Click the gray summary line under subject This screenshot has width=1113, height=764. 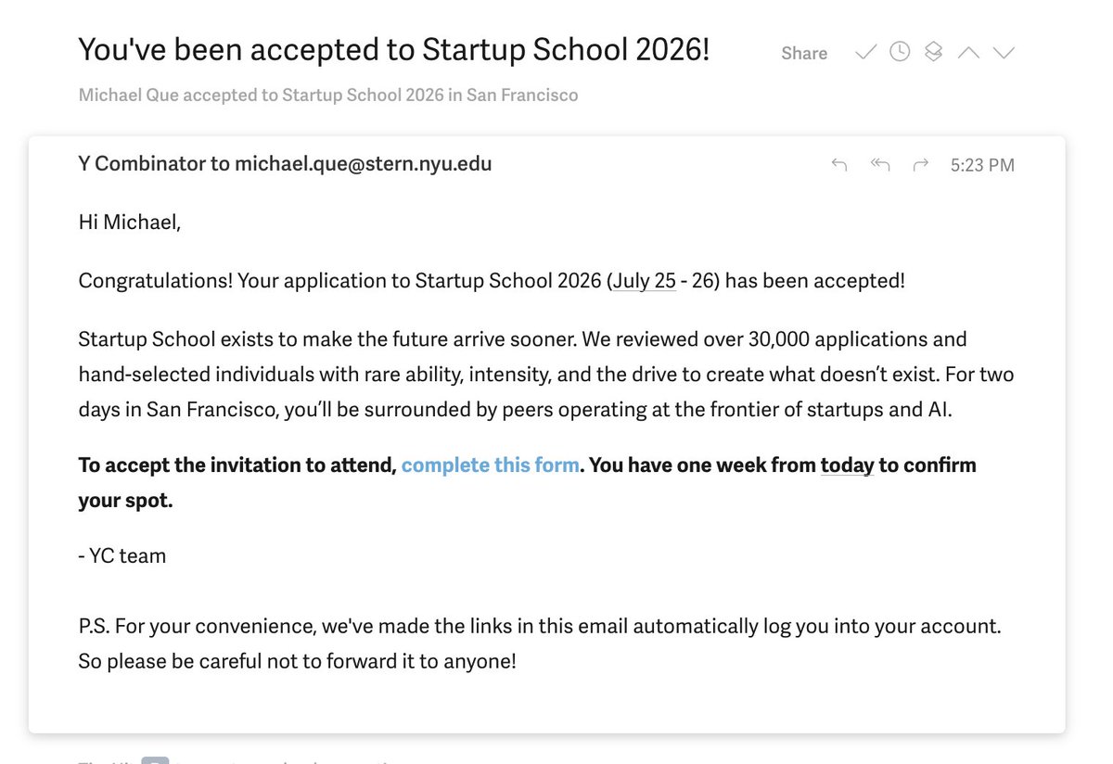[x=328, y=95]
